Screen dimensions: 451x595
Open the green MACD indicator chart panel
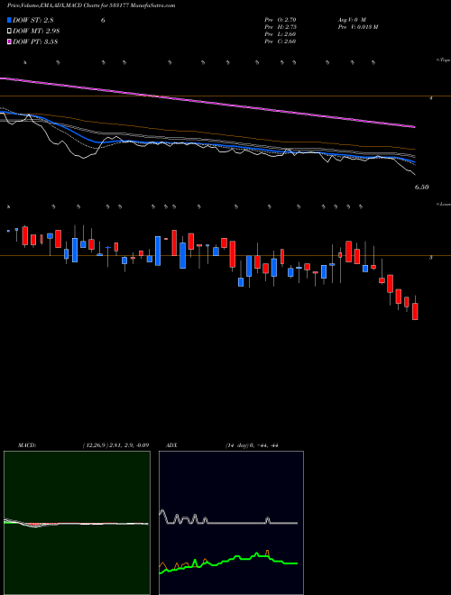click(x=77, y=523)
